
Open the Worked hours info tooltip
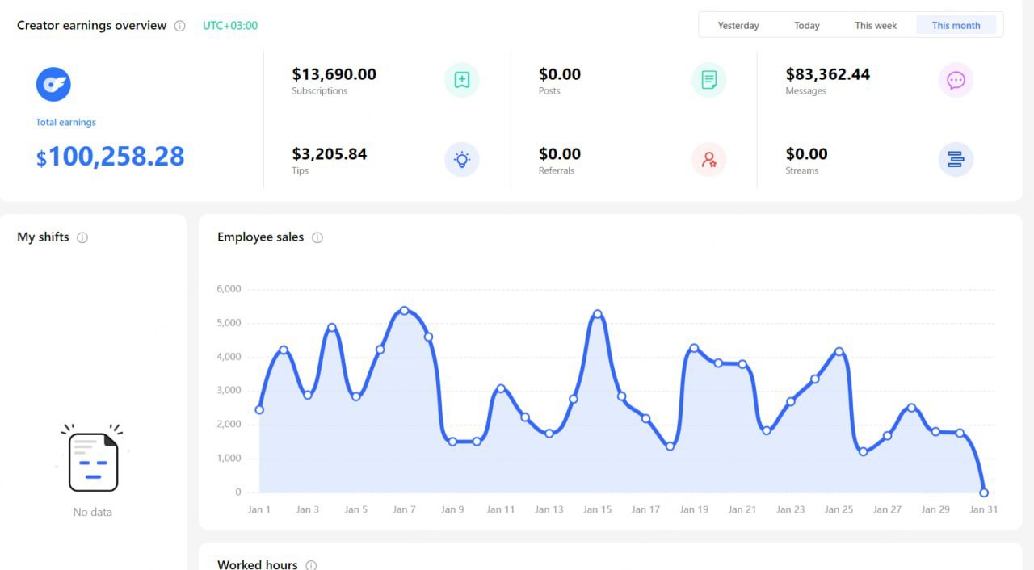311,565
